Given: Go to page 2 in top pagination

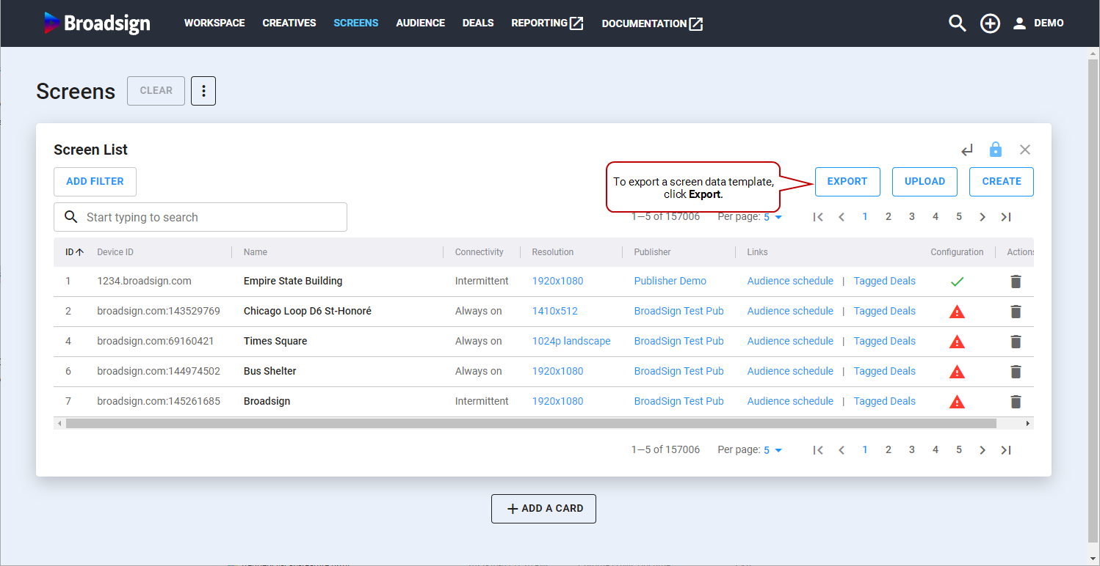Looking at the screenshot, I should [889, 217].
